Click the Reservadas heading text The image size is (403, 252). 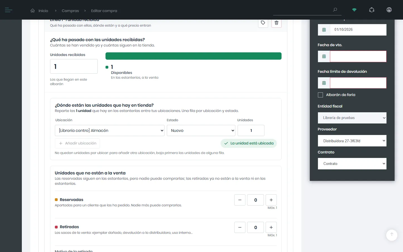tap(72, 200)
